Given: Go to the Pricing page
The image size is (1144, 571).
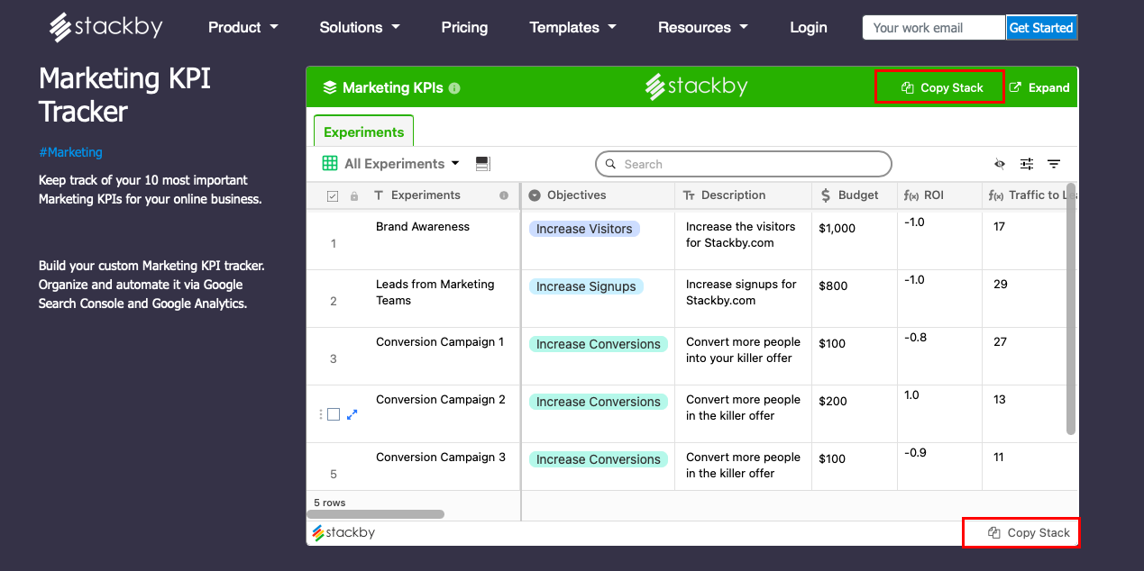Looking at the screenshot, I should (464, 27).
